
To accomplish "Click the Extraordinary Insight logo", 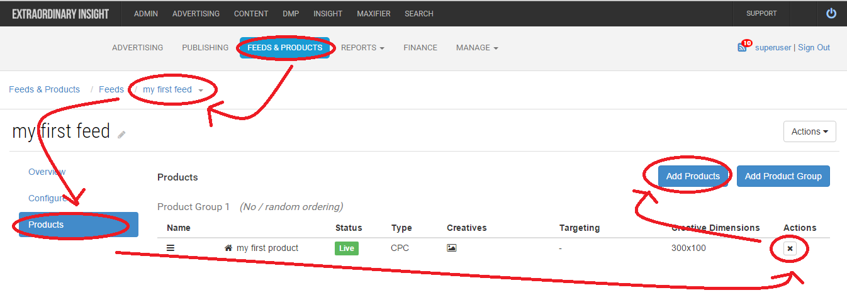I will point(60,13).
